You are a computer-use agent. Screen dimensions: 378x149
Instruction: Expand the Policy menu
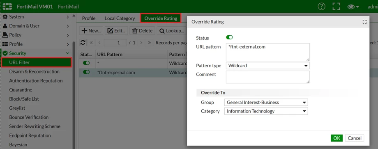point(68,35)
